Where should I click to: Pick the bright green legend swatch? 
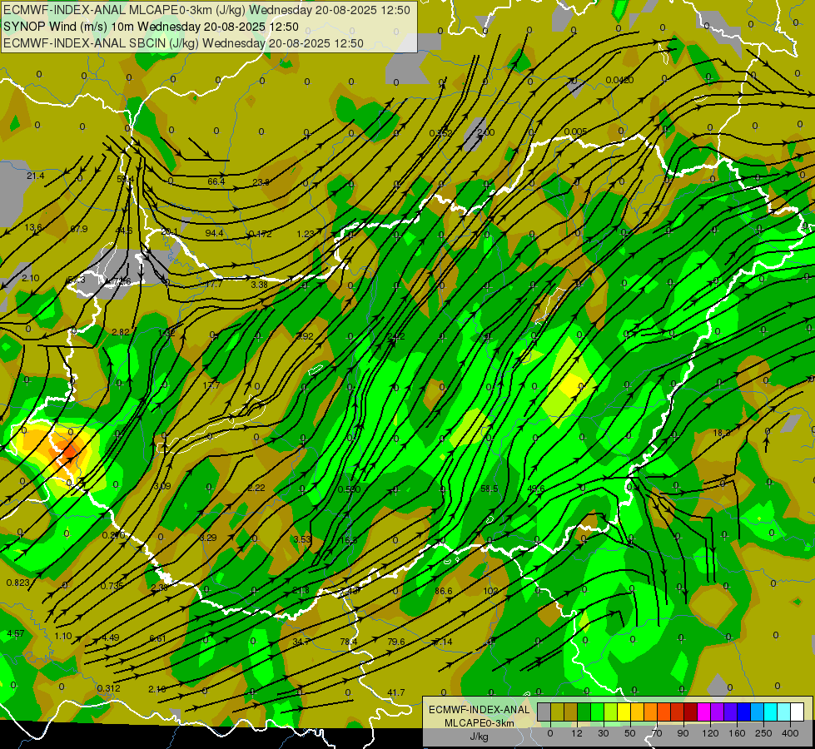coord(597,712)
